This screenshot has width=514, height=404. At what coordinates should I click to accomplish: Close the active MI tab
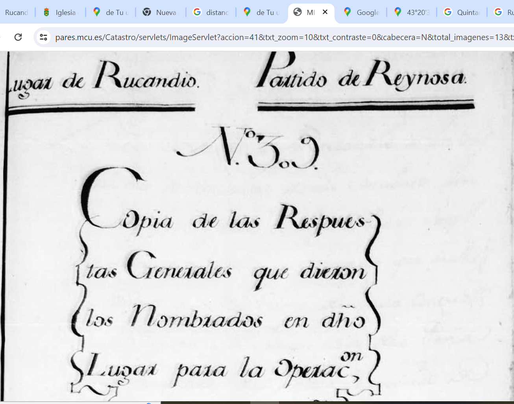pos(325,12)
